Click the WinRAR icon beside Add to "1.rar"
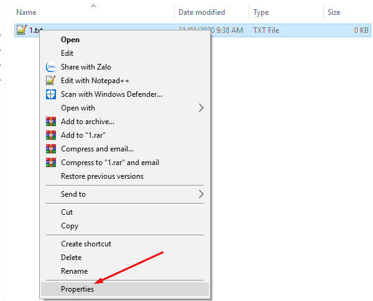The width and height of the screenshot is (373, 301). [x=51, y=135]
